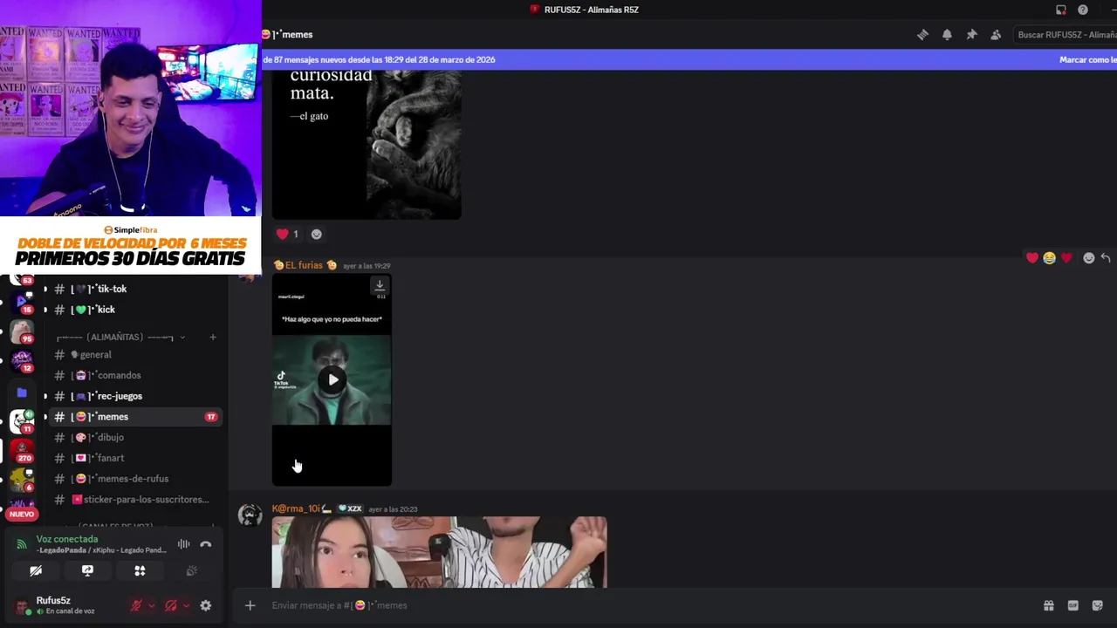Add reaction icon beside the heart count
The width and height of the screenshot is (1117, 628).
(316, 234)
